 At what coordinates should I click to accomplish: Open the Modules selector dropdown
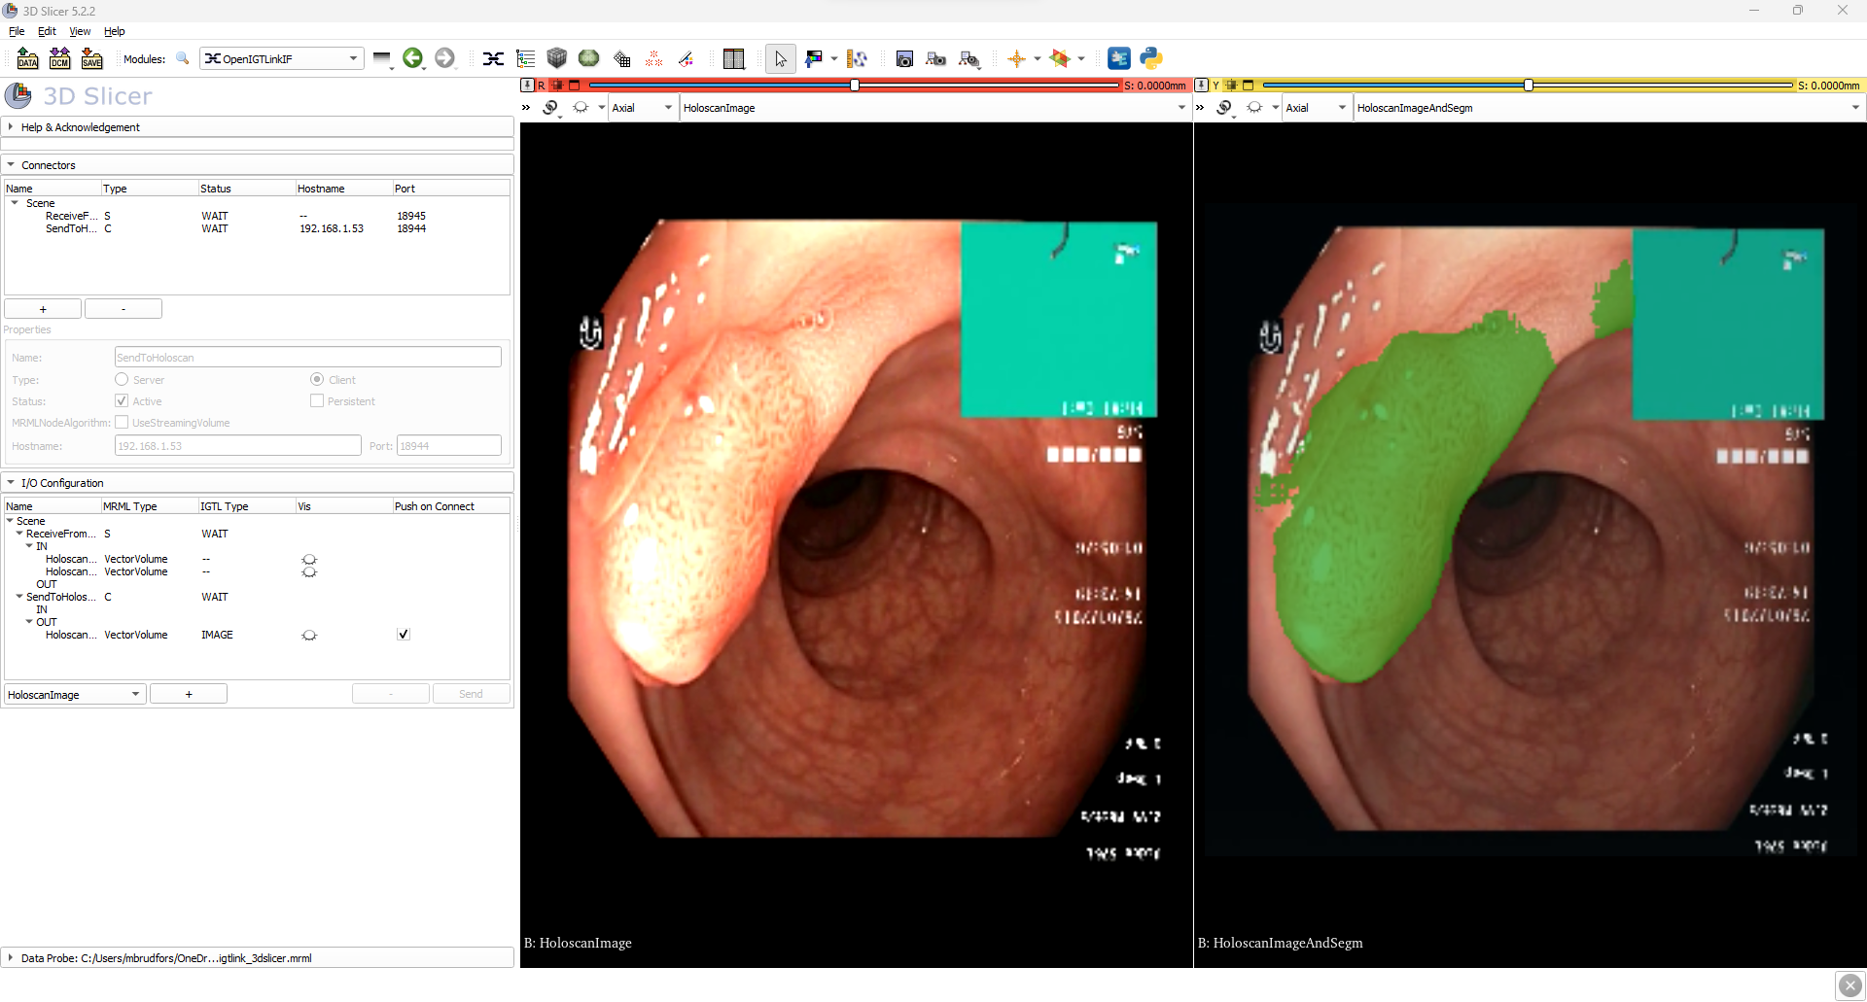[282, 58]
